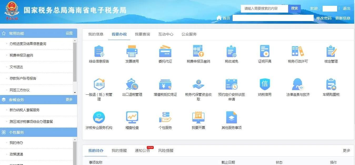Open 税务行政许可 icon
This screenshot has width=355, height=165.
pos(298,51)
